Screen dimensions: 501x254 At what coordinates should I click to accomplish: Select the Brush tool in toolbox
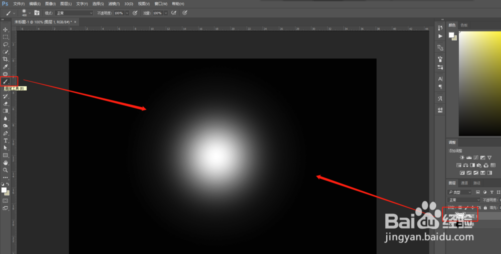(x=6, y=81)
